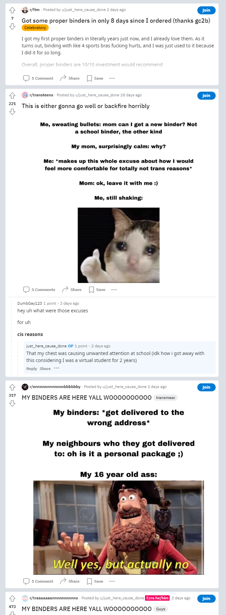Viewport: 226px width, 615px height.
Task: Open more options on the r/transteens post
Action: click(114, 290)
